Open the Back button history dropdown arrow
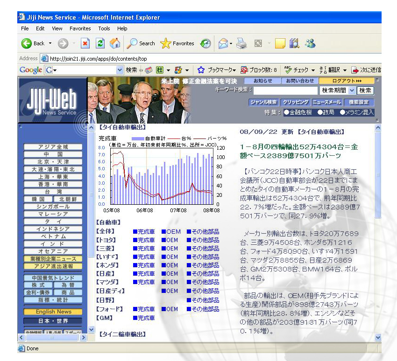 click(x=50, y=43)
